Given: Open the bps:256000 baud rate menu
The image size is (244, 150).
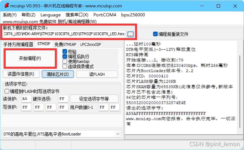Looking at the screenshot, I should click(x=133, y=15).
